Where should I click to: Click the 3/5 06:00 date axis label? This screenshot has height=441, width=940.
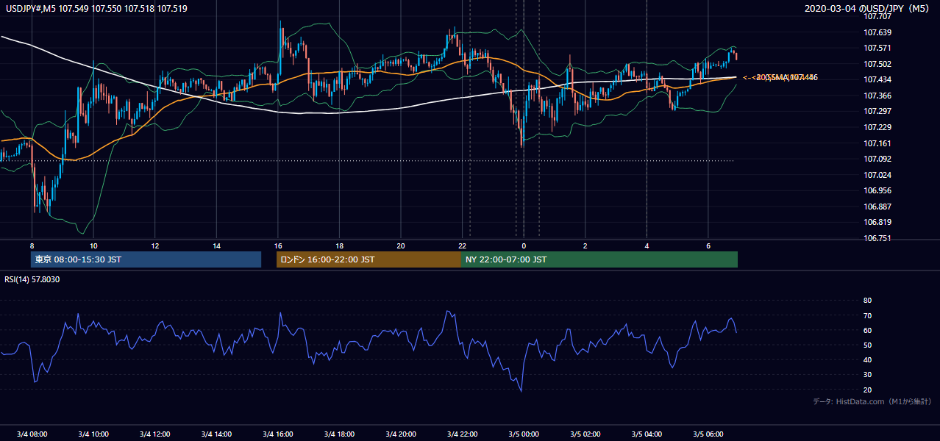click(708, 434)
